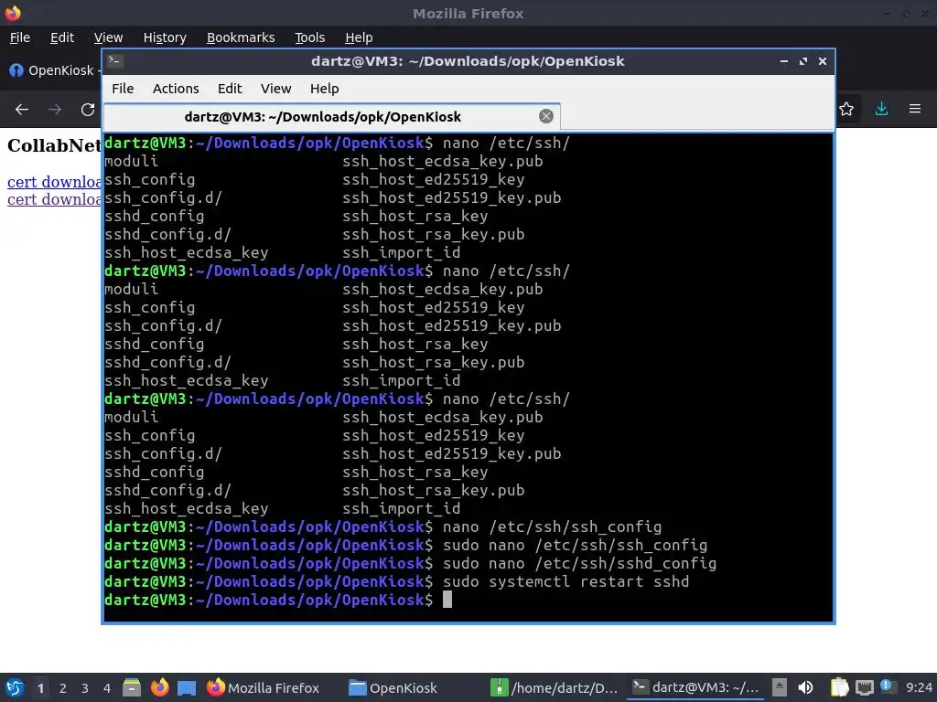
Task: Open Firefox hamburger application menu
Action: [915, 109]
